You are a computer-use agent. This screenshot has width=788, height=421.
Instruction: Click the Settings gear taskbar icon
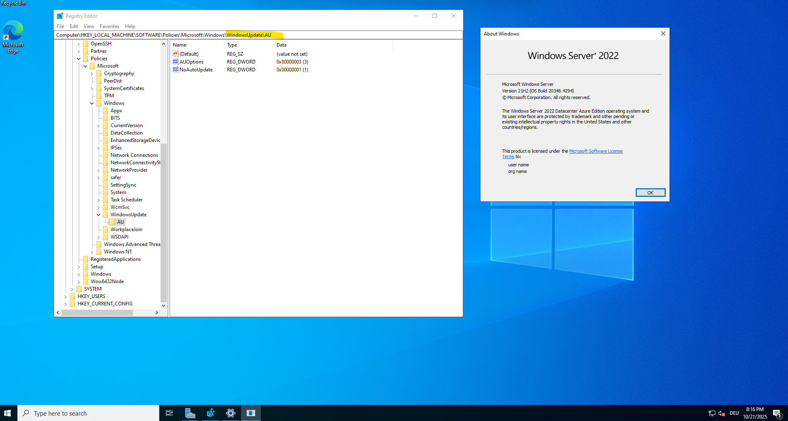(x=231, y=413)
